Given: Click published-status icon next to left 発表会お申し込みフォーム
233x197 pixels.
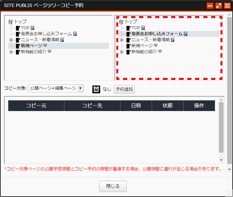Looking at the screenshot, I should click(x=75, y=34).
